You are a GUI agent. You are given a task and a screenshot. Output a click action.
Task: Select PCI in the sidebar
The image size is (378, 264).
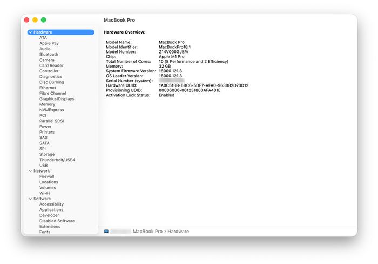[43, 115]
